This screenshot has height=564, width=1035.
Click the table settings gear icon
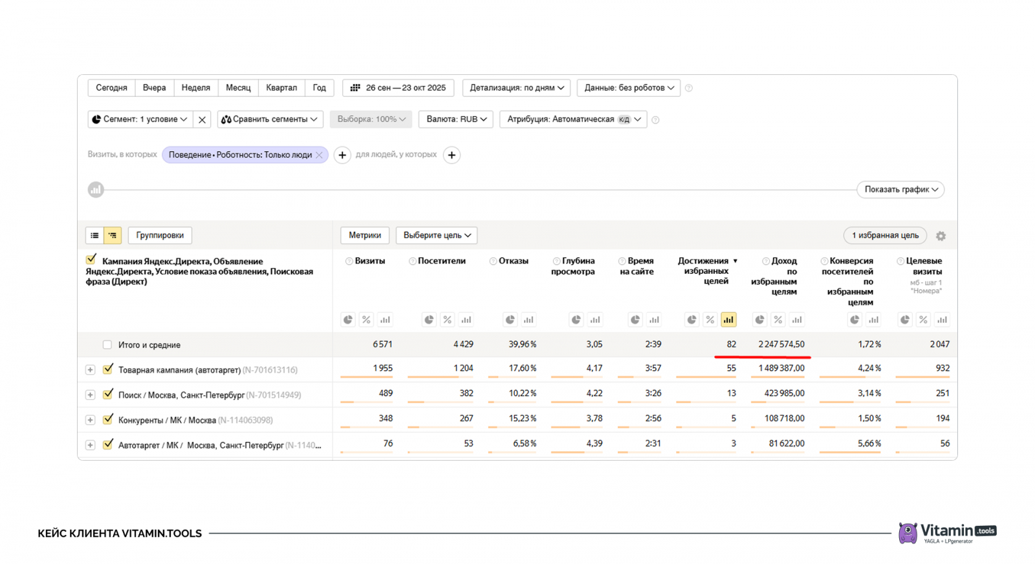[941, 236]
